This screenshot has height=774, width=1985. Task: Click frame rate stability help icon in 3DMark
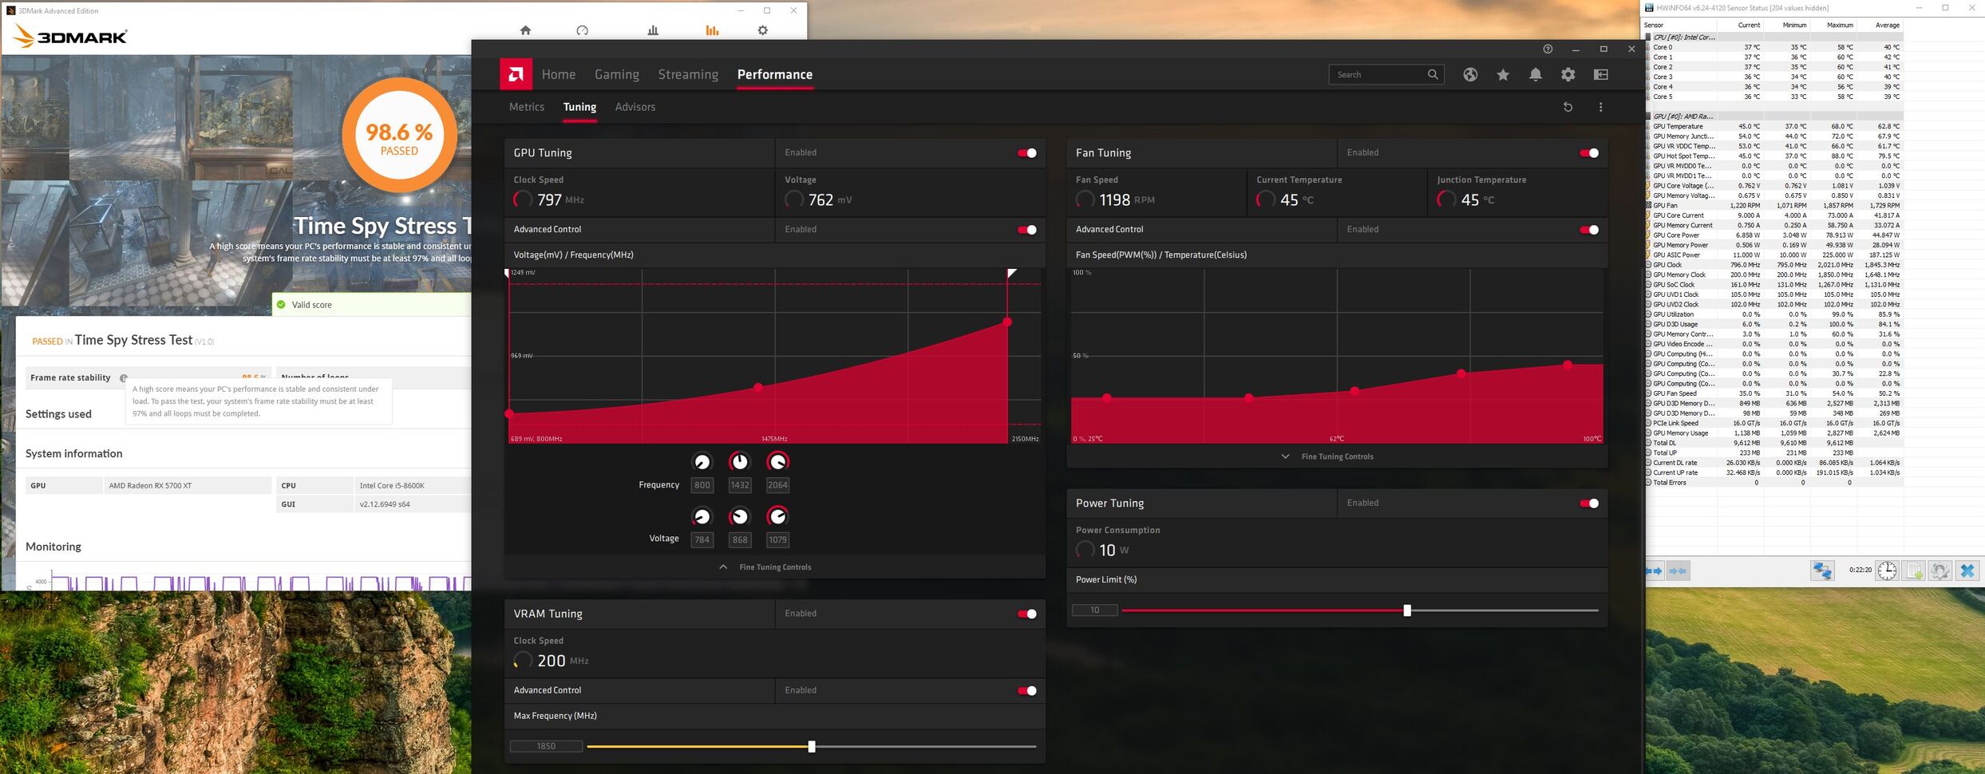124,378
